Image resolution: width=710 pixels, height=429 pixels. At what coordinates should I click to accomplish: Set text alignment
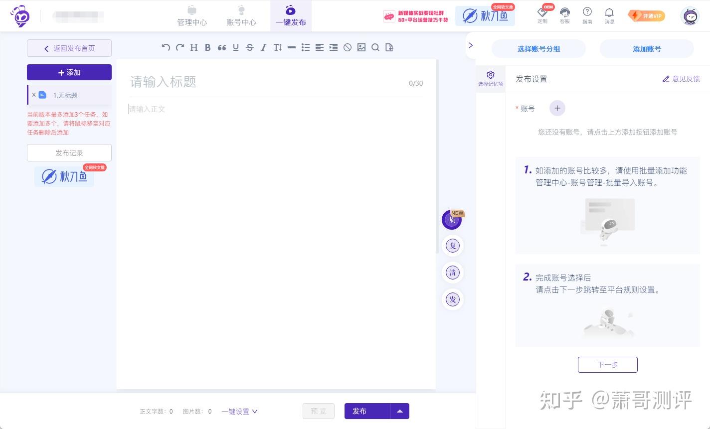[320, 47]
